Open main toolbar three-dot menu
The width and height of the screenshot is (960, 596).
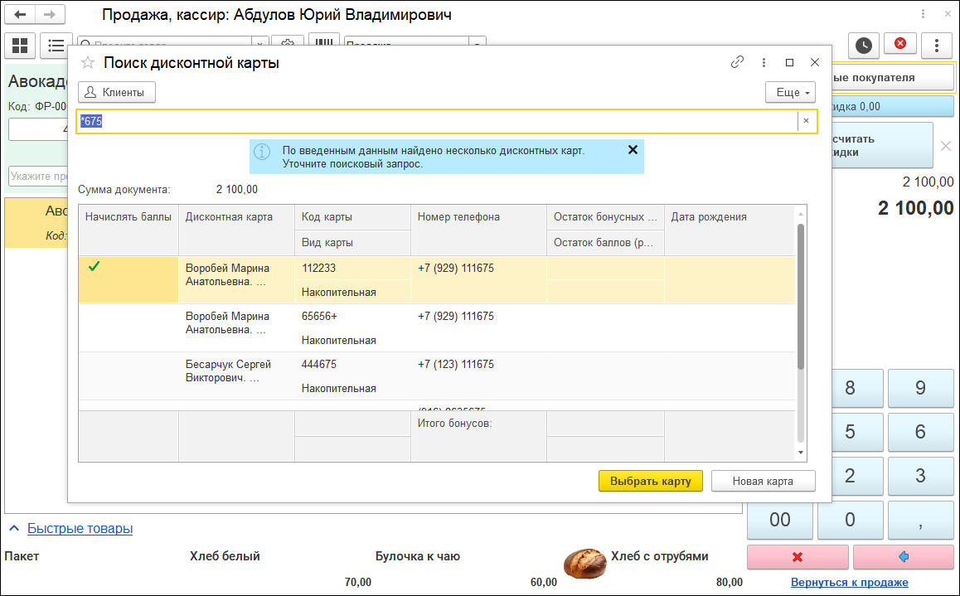pyautogui.click(x=937, y=45)
